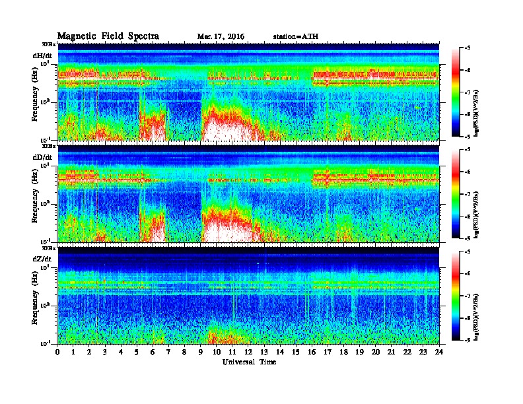Click the hour 17 tick label on the time axis

click(x=328, y=353)
